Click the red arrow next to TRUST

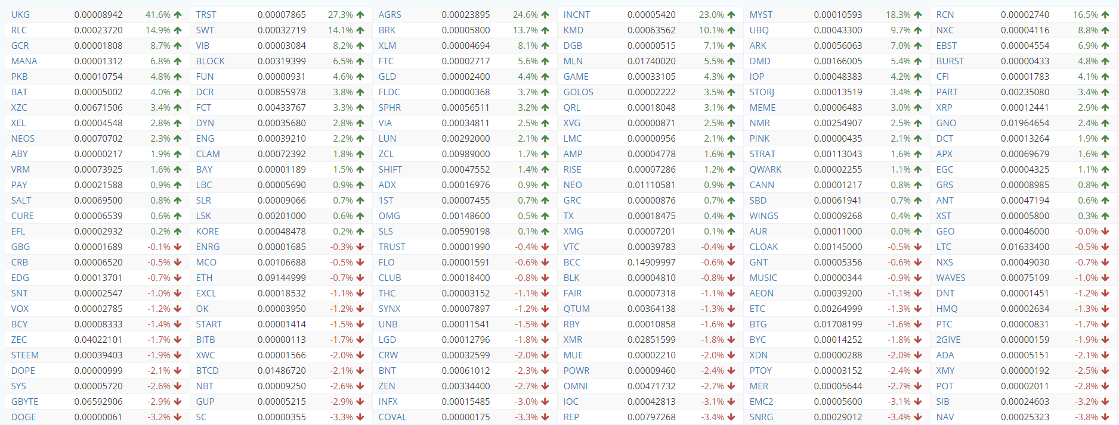coord(545,247)
